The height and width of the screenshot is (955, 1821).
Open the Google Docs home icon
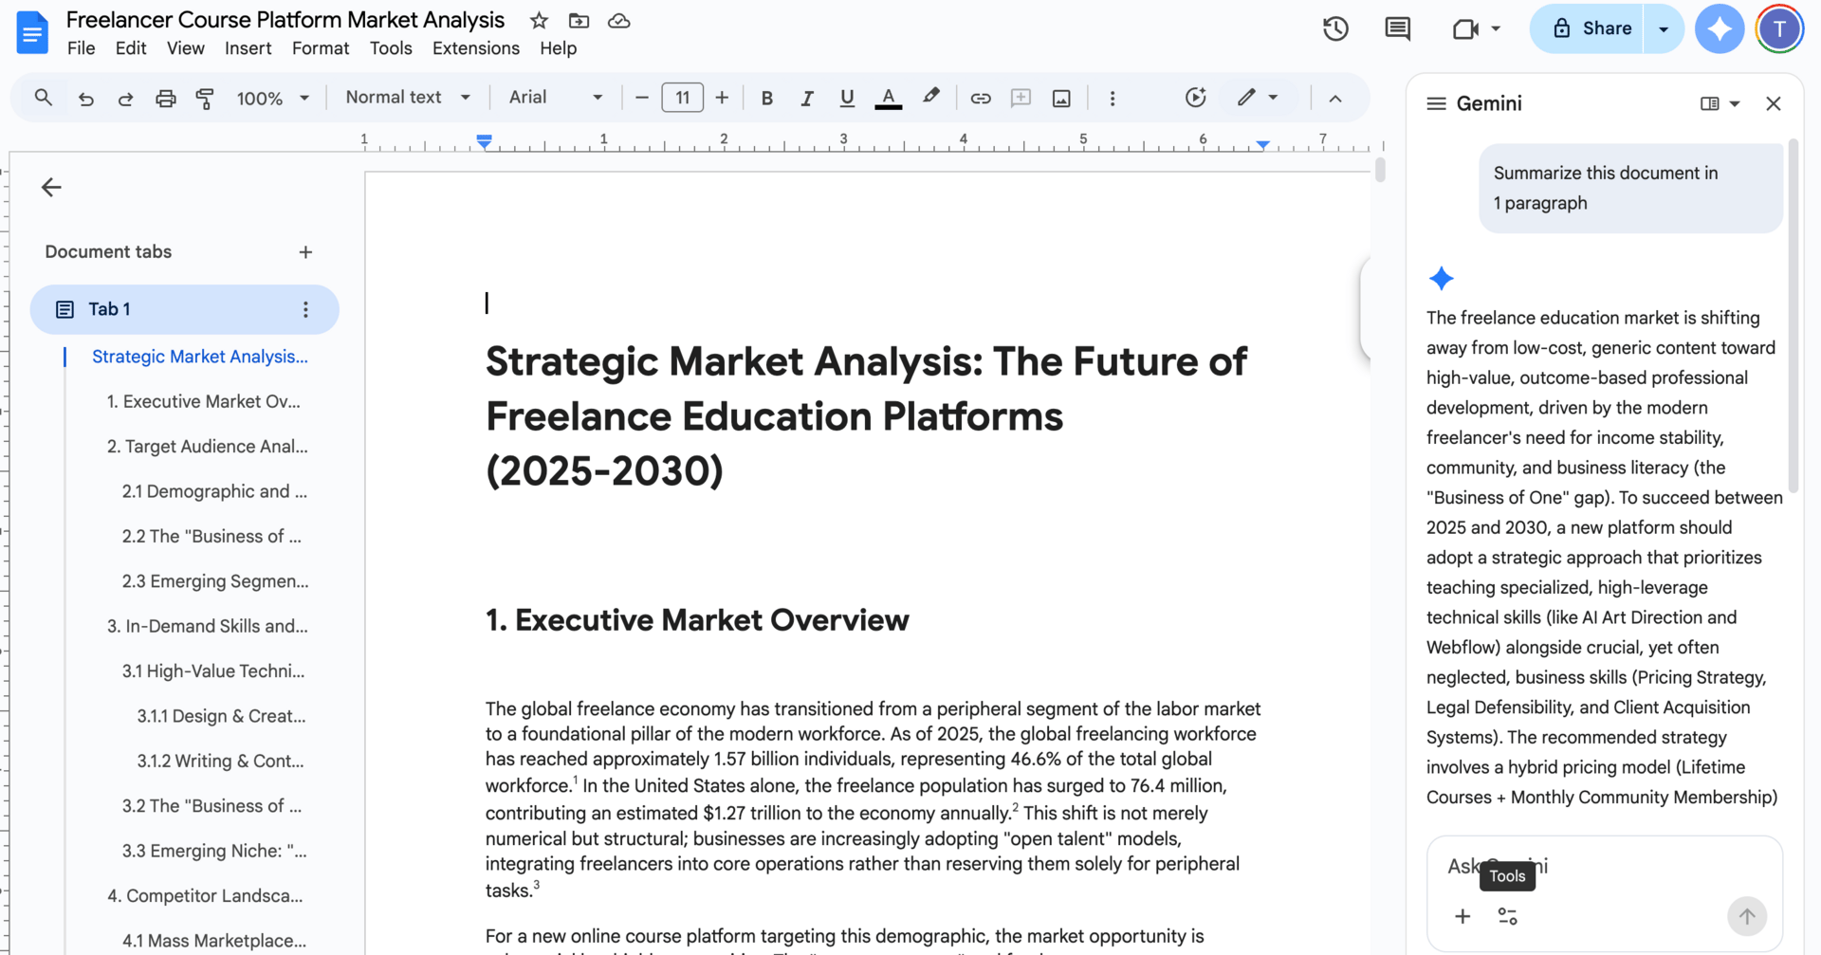tap(32, 33)
